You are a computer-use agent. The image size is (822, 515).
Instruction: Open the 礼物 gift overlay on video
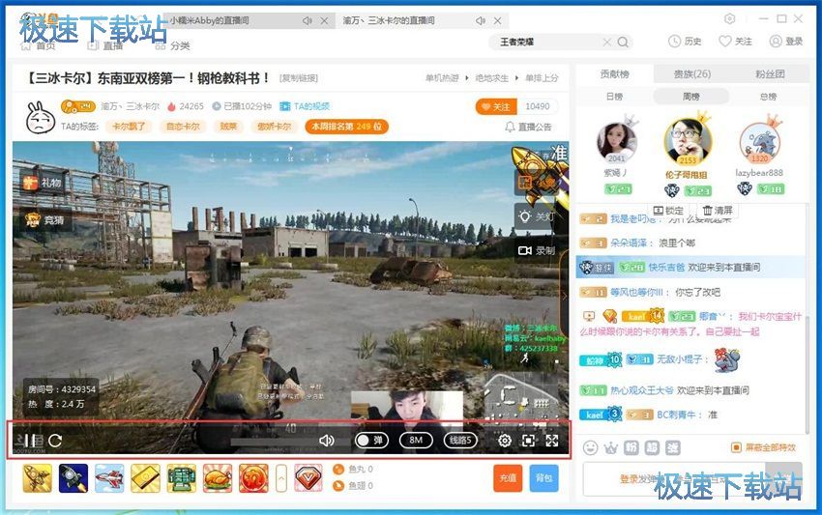coord(43,183)
